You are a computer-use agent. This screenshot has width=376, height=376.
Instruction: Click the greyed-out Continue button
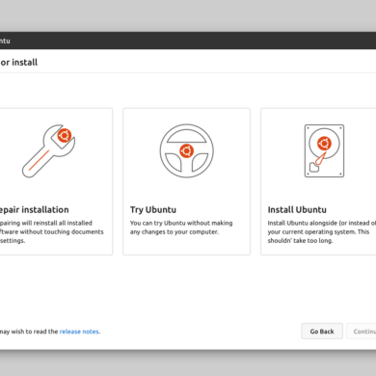click(x=362, y=332)
